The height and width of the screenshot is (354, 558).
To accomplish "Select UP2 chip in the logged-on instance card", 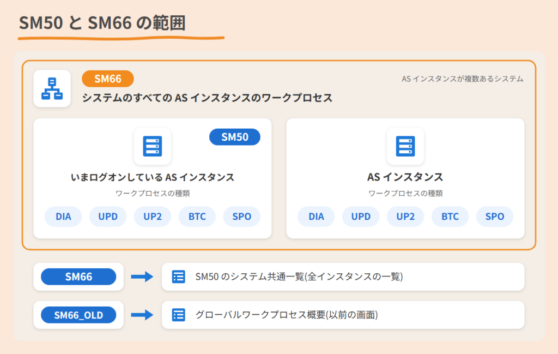I will pos(153,217).
